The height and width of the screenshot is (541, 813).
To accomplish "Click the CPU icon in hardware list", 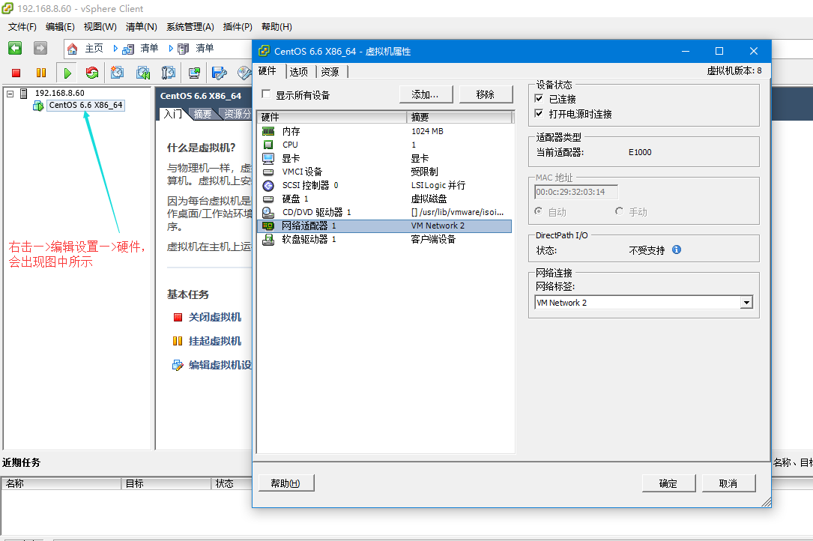I will click(x=268, y=145).
